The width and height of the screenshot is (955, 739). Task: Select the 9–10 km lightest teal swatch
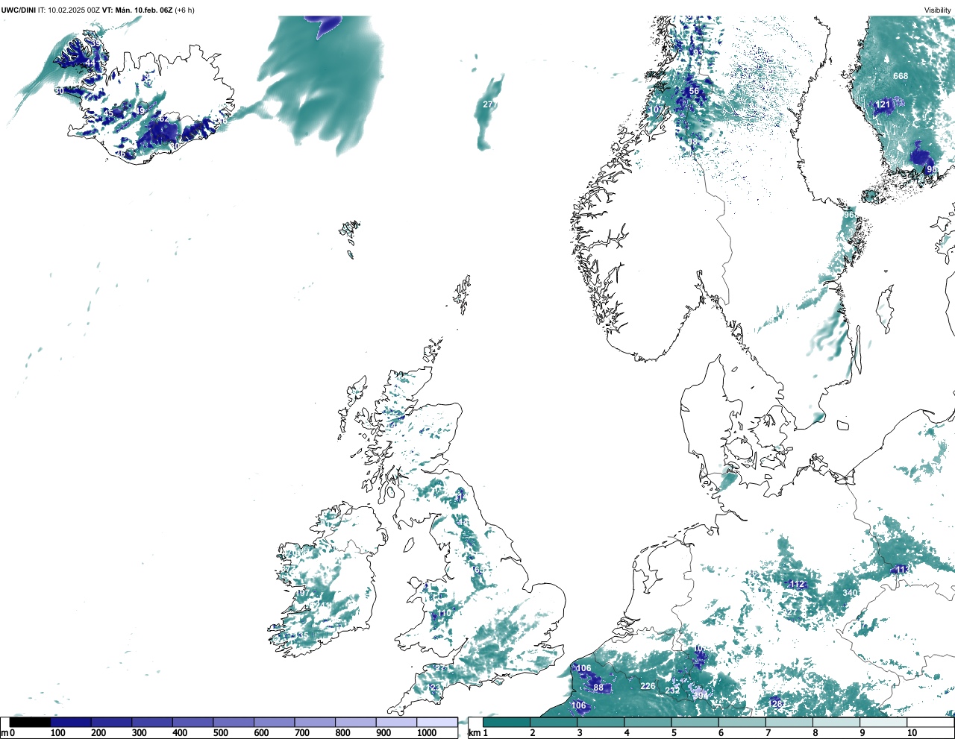(x=883, y=722)
